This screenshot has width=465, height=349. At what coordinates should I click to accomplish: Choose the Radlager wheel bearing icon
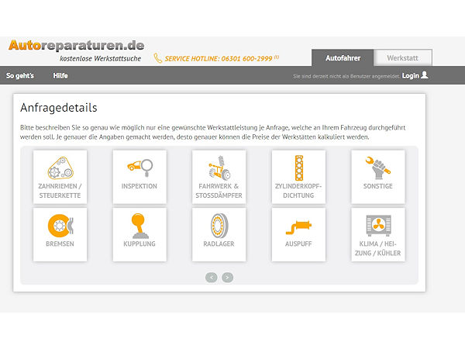(219, 226)
